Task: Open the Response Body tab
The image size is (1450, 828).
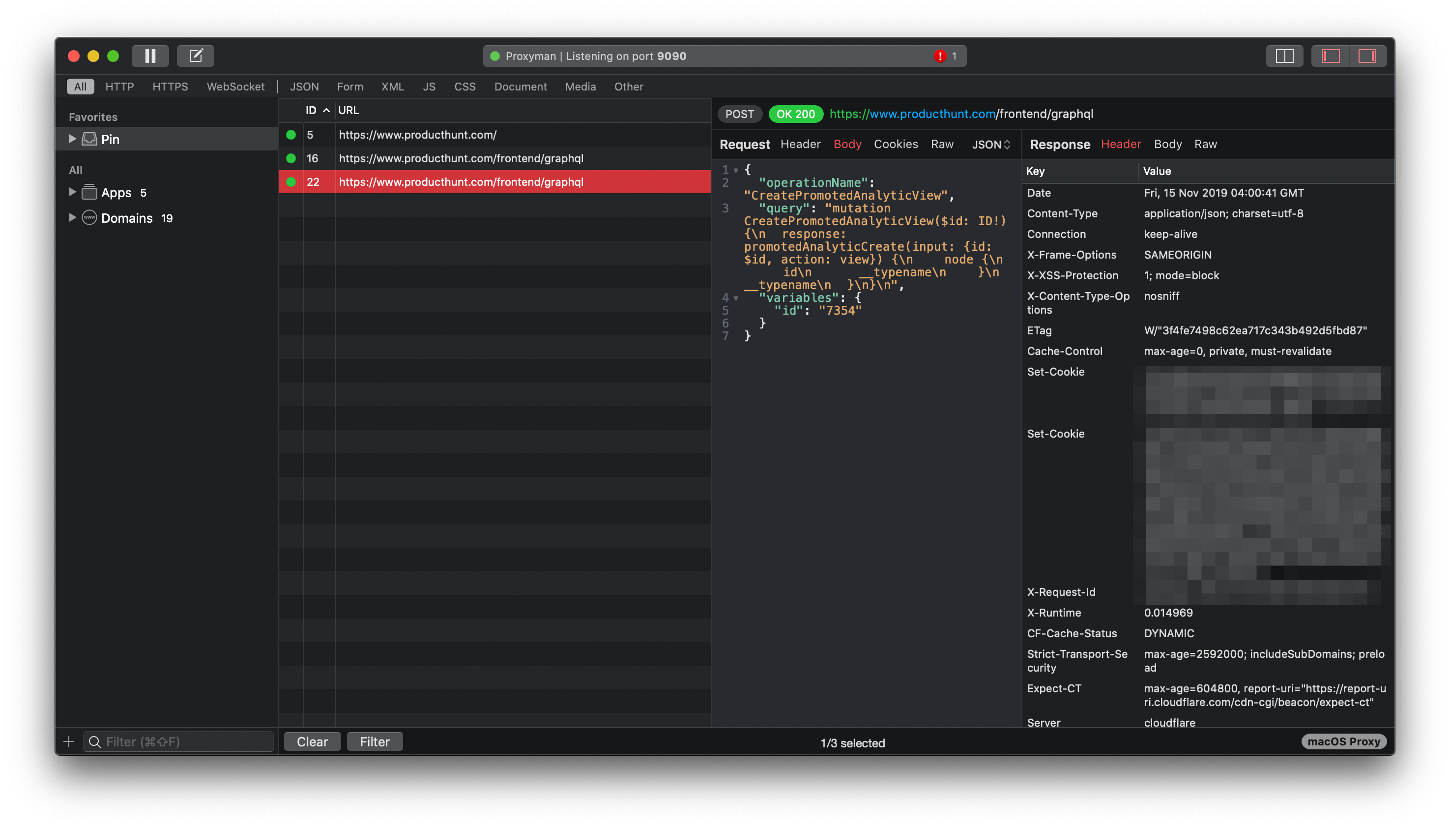Action: [x=1167, y=144]
